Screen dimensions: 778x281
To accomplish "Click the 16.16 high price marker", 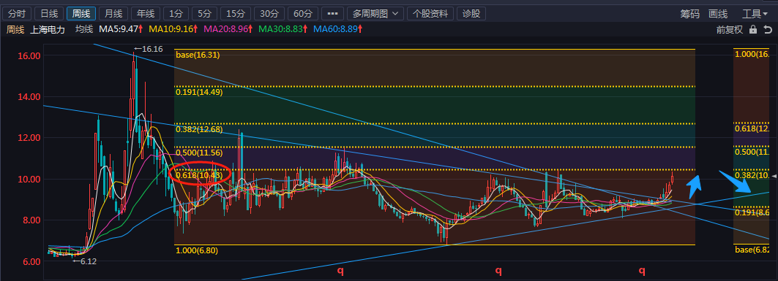I will (x=149, y=49).
